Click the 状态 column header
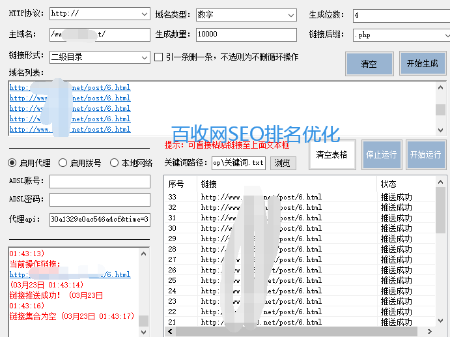Viewport: 450px width, 337px height. 406,184
